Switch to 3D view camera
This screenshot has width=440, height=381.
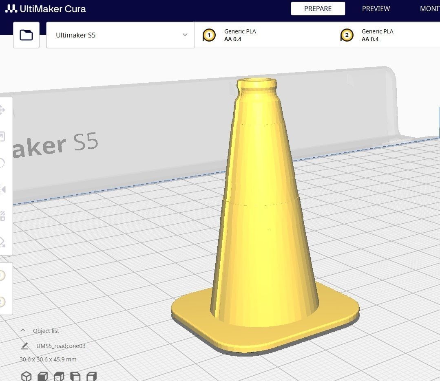27,376
